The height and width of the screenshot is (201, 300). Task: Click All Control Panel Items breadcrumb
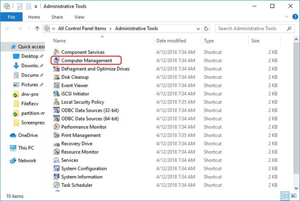pos(82,28)
